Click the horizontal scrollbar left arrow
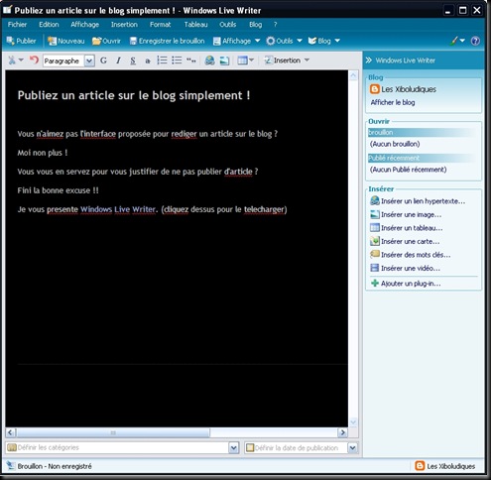491x480 pixels. 11,432
